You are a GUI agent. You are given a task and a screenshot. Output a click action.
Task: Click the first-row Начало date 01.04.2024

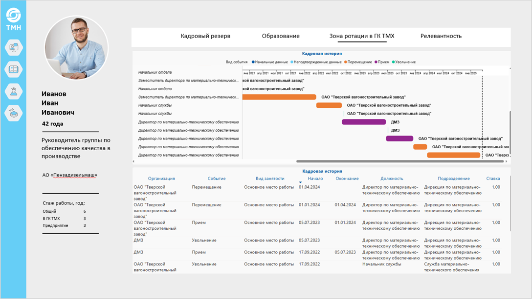click(309, 187)
